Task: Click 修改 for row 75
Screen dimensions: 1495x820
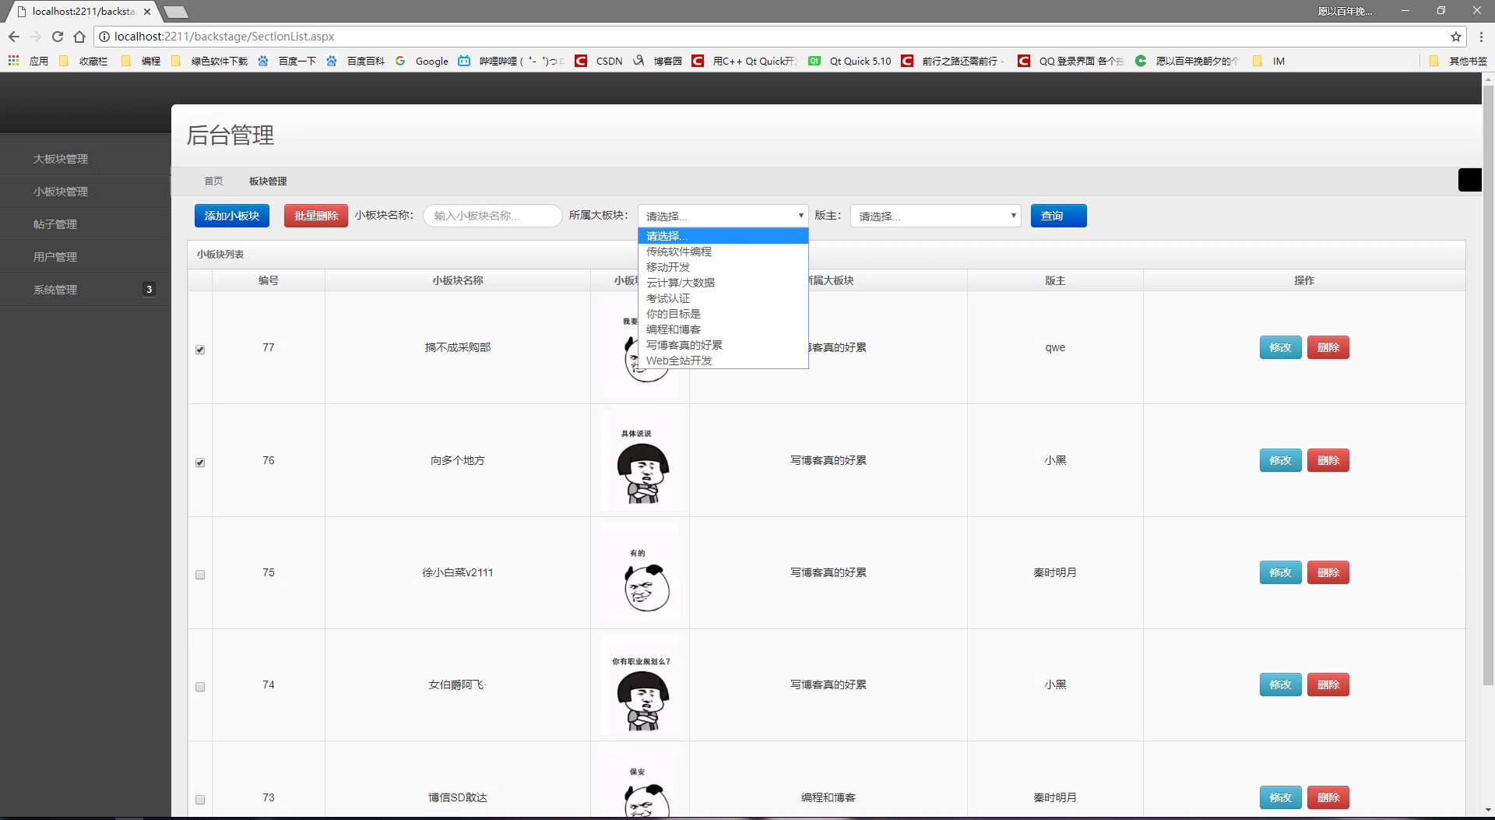Action: (1280, 572)
